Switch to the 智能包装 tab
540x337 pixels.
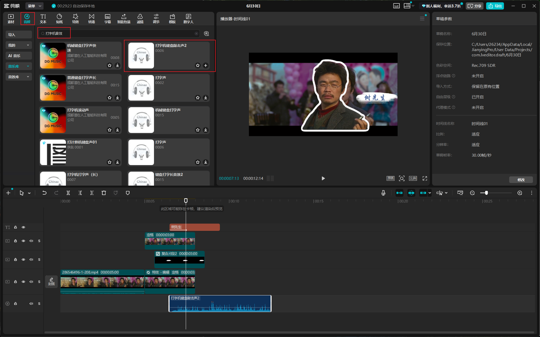pos(124,19)
